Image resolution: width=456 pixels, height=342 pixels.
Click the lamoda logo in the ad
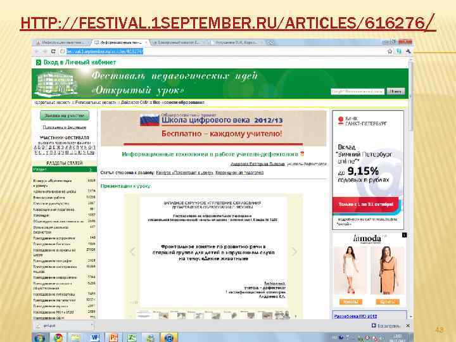[367, 239]
